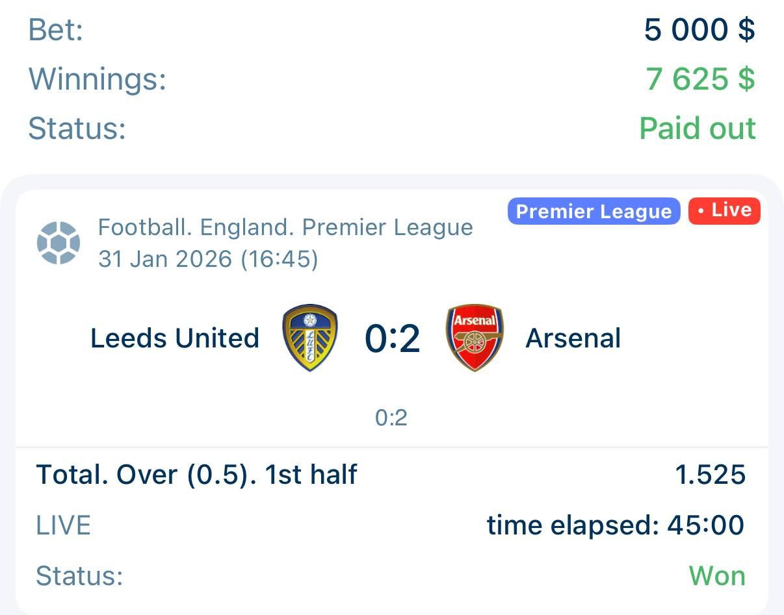Click the Football. England. Premier League text
The height and width of the screenshot is (615, 784).
285,228
